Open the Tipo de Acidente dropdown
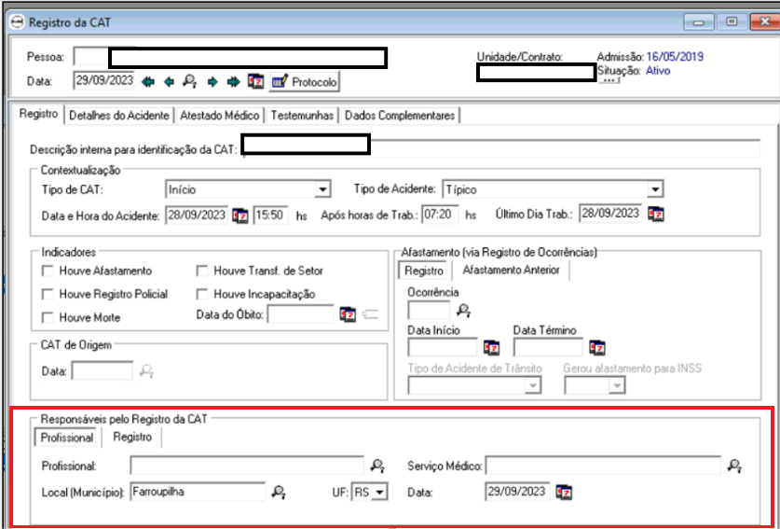Viewport: 780px width, 529px height. click(x=654, y=189)
